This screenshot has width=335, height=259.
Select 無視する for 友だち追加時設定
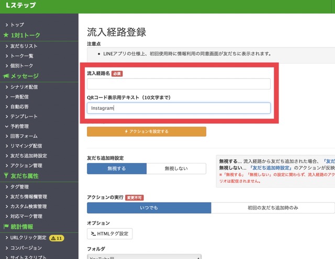coord(117,169)
